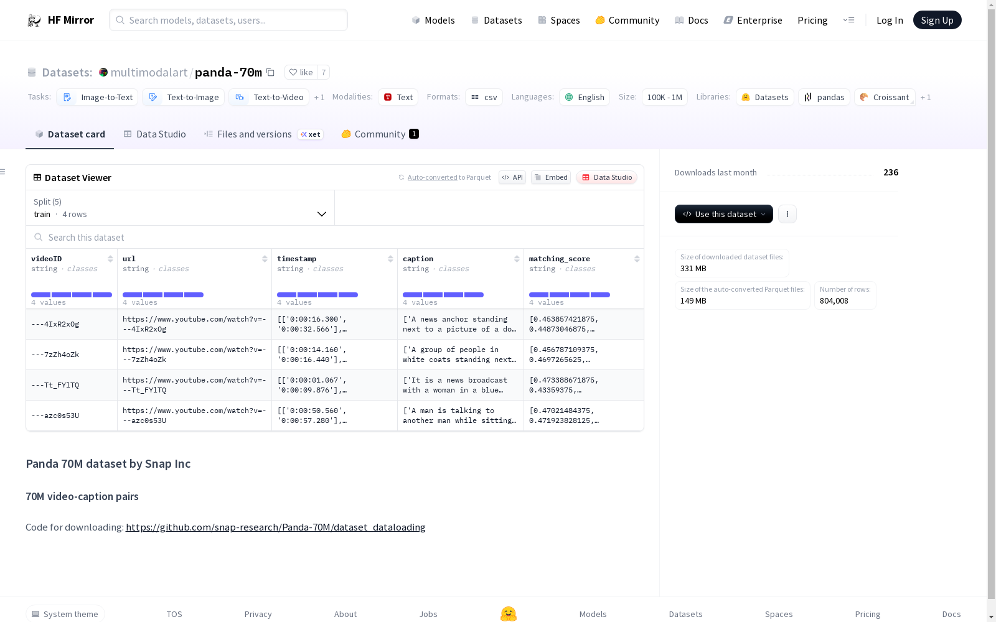Click the Log In link

tap(890, 21)
